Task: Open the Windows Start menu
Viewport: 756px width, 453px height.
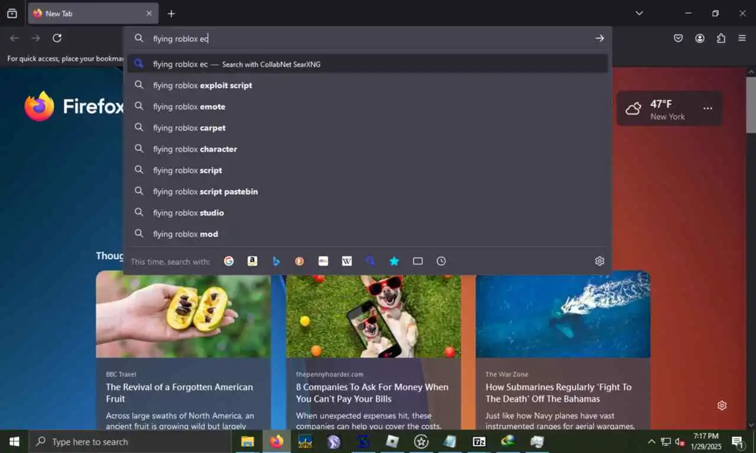Action: [14, 442]
